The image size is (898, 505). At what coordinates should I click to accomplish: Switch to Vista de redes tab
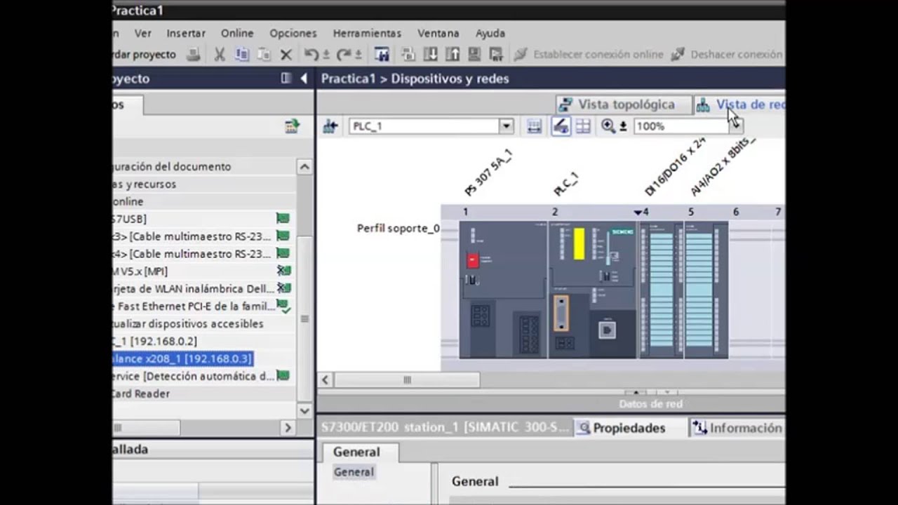click(740, 105)
